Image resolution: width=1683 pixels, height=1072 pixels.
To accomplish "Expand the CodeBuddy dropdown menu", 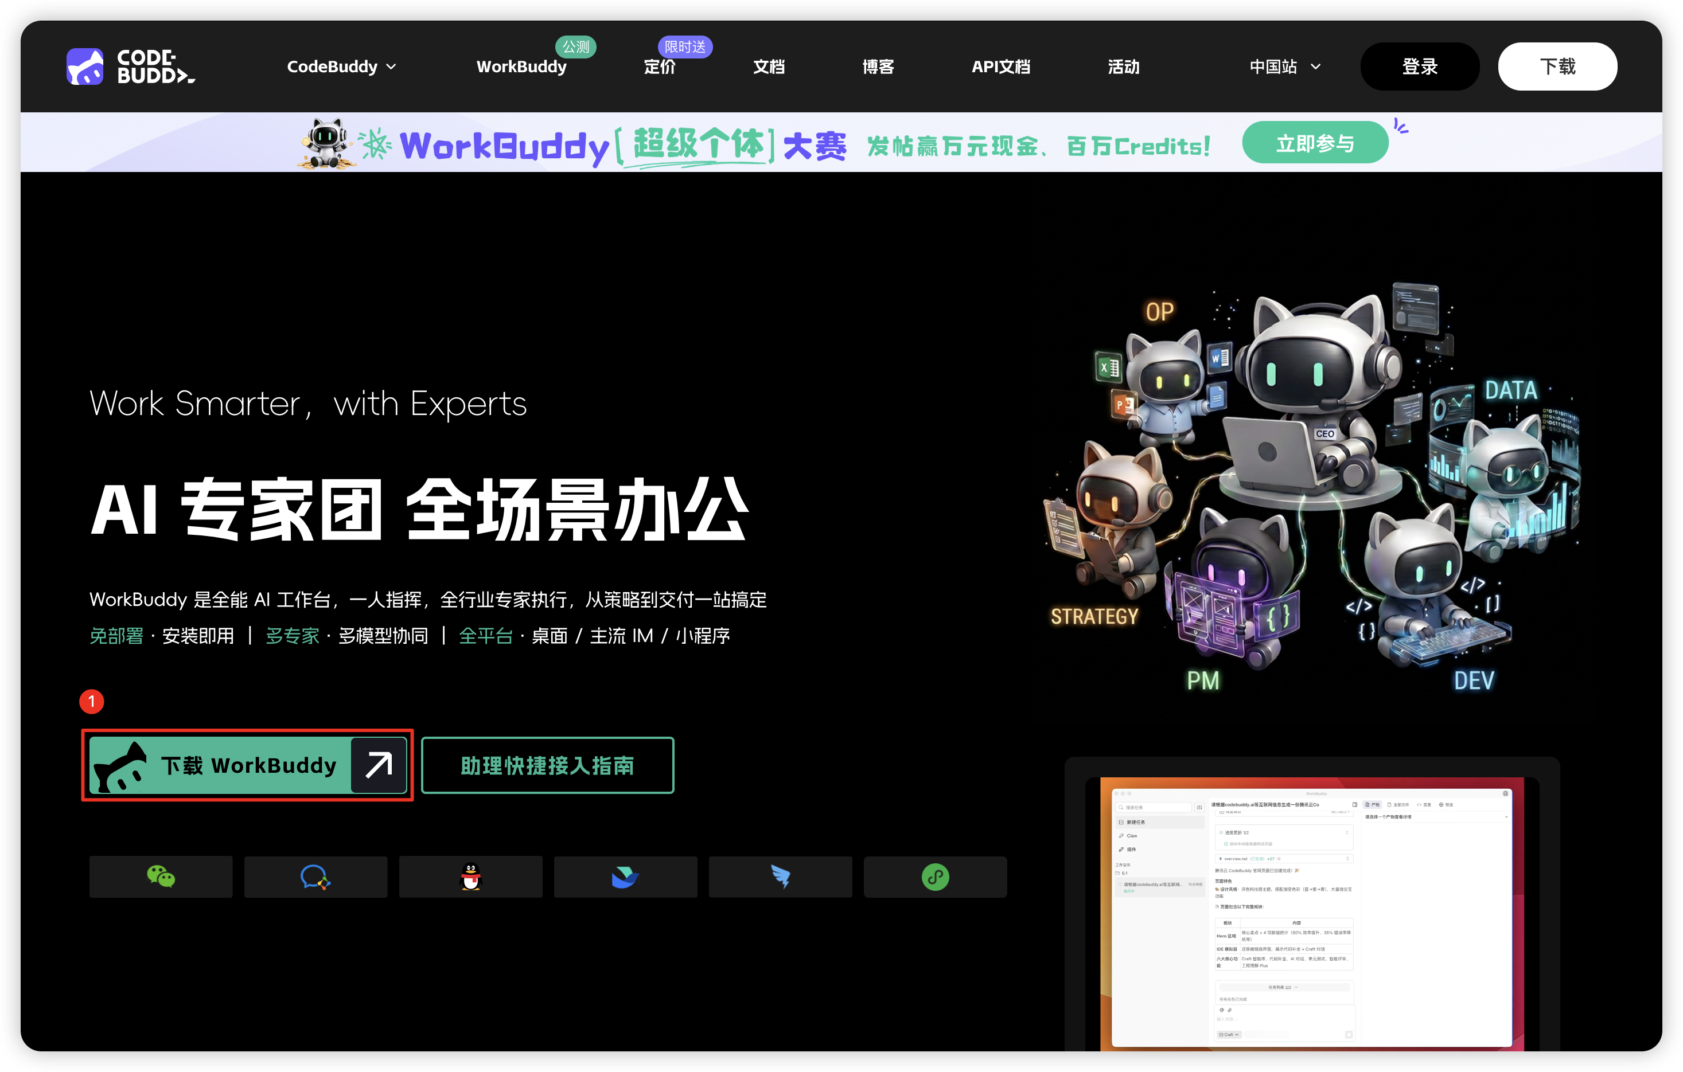I will pyautogui.click(x=342, y=66).
